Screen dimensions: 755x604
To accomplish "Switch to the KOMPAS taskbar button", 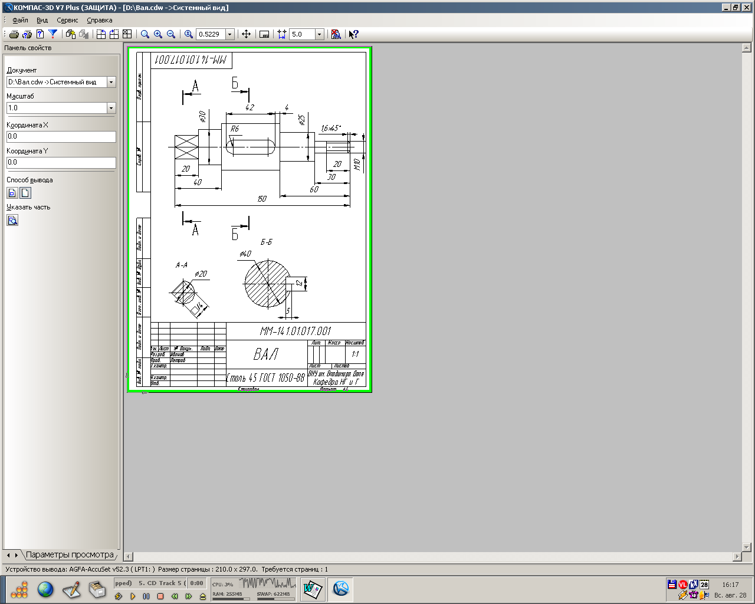I will coord(341,589).
